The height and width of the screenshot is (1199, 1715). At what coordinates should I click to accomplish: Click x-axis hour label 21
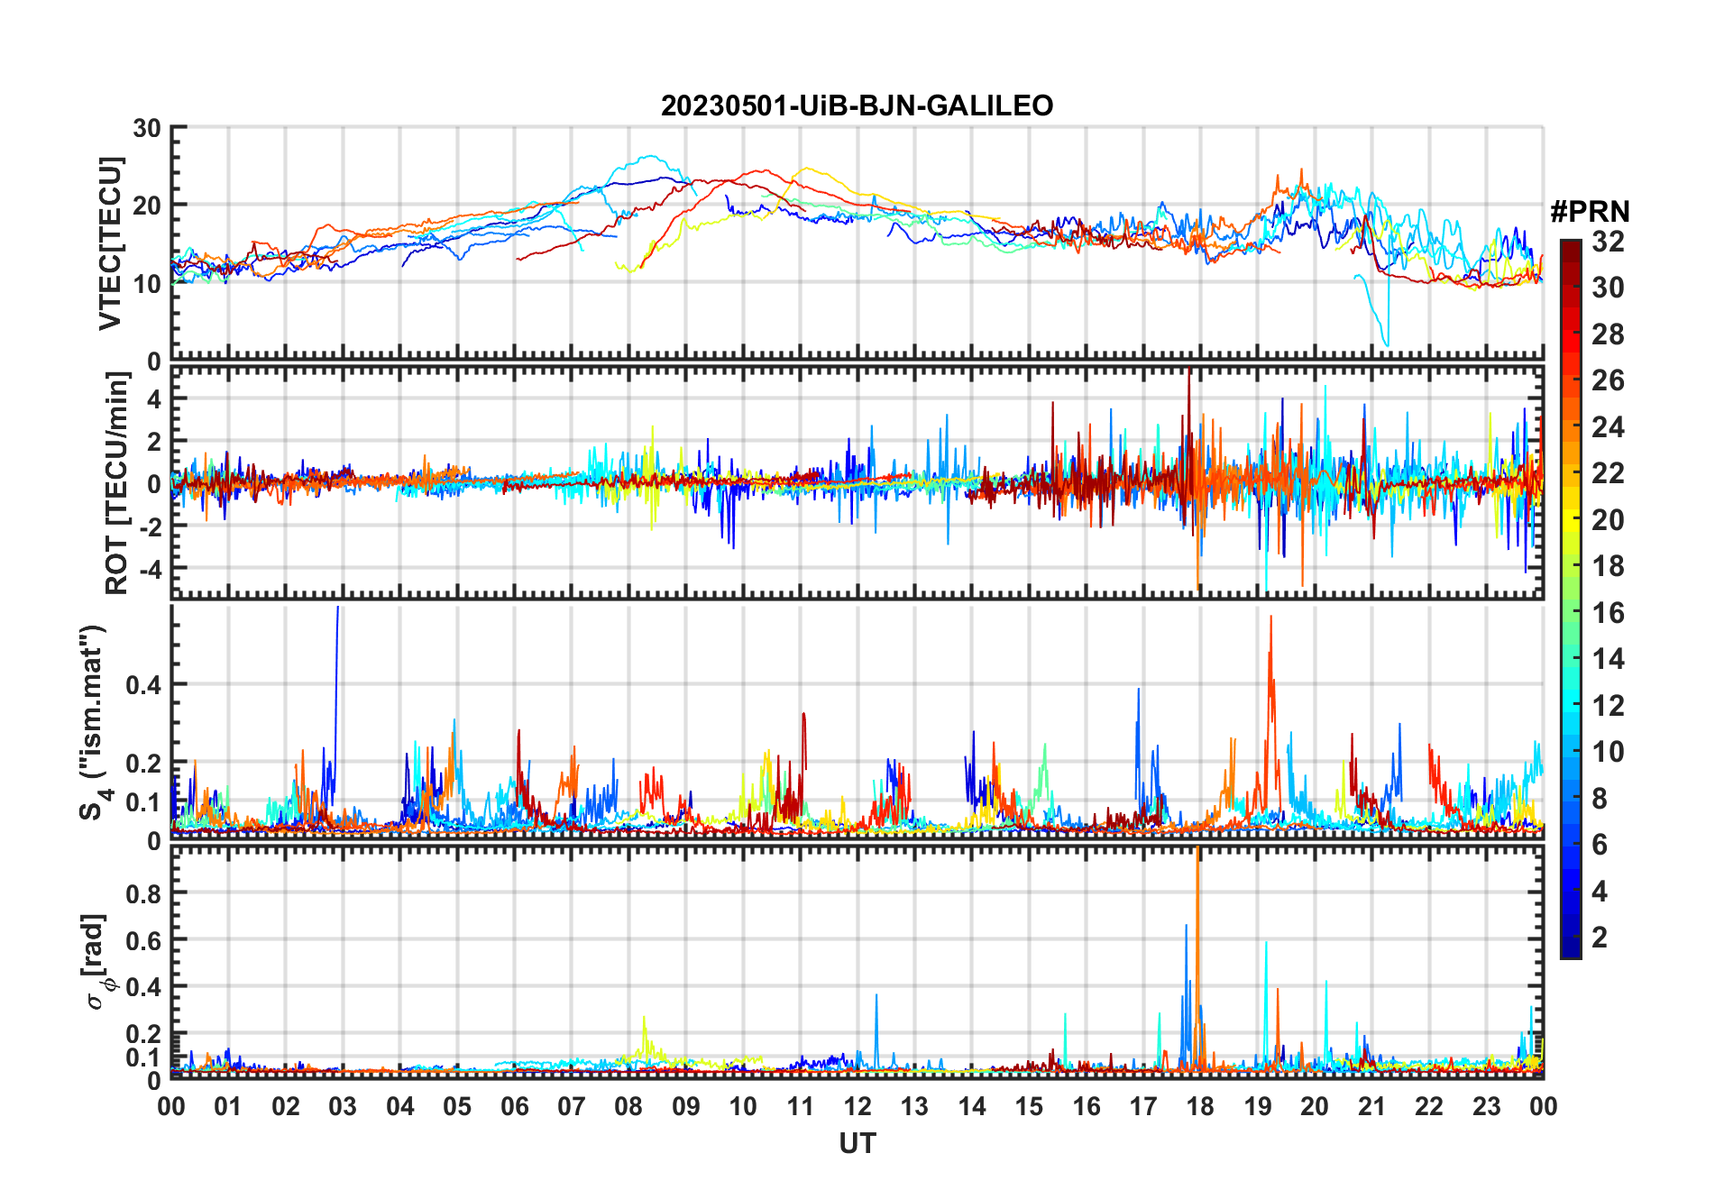[1372, 1106]
